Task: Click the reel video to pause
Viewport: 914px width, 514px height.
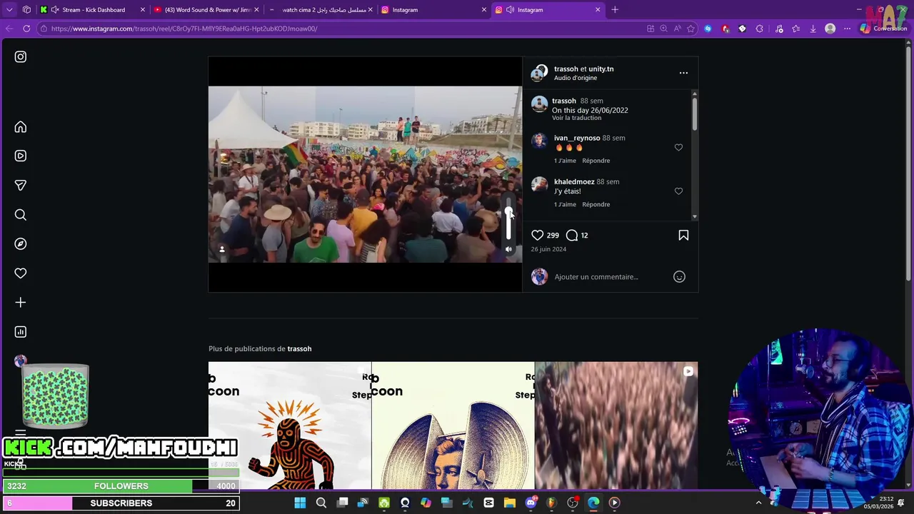Action: [x=365, y=174]
